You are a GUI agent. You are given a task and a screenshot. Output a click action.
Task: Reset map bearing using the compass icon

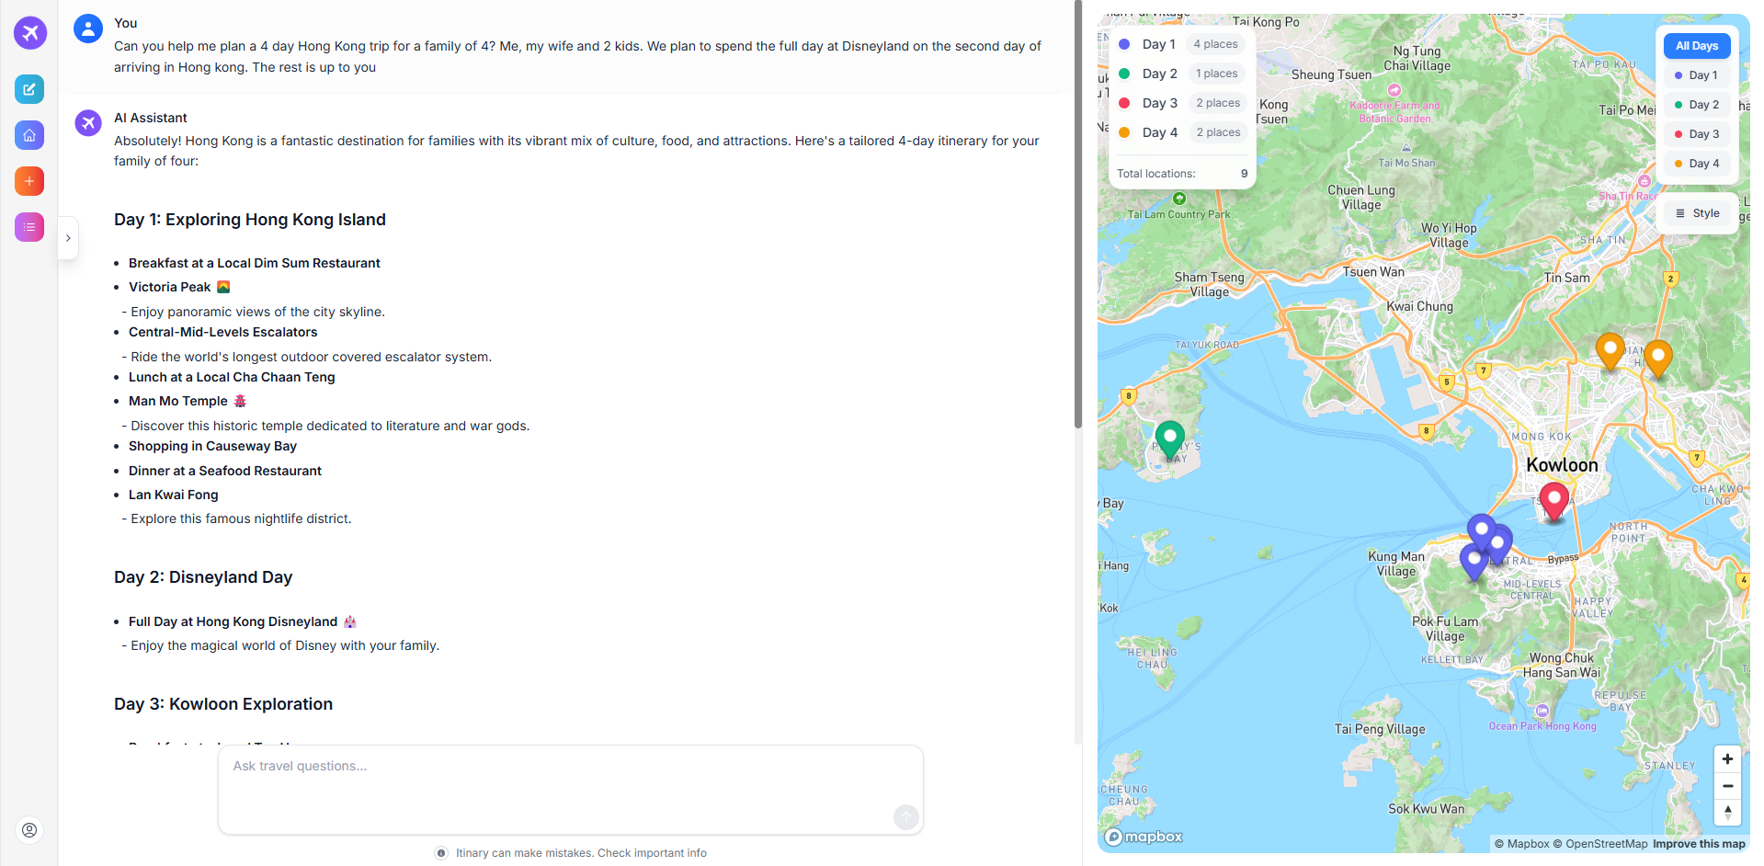point(1727,813)
